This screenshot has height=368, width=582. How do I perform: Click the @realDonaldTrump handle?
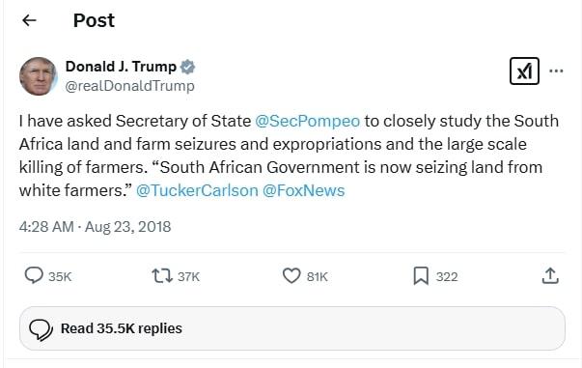tap(130, 86)
